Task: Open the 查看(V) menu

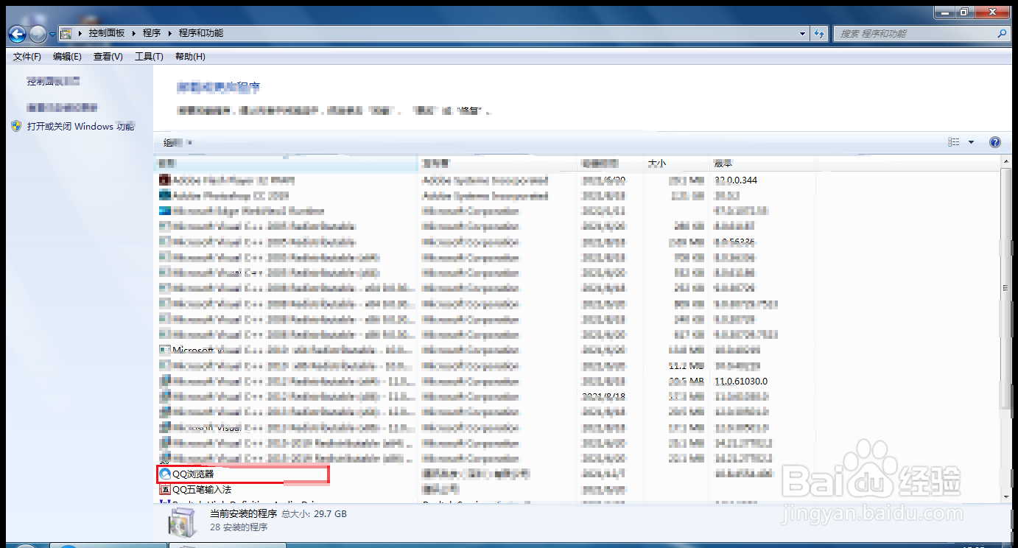Action: point(108,57)
